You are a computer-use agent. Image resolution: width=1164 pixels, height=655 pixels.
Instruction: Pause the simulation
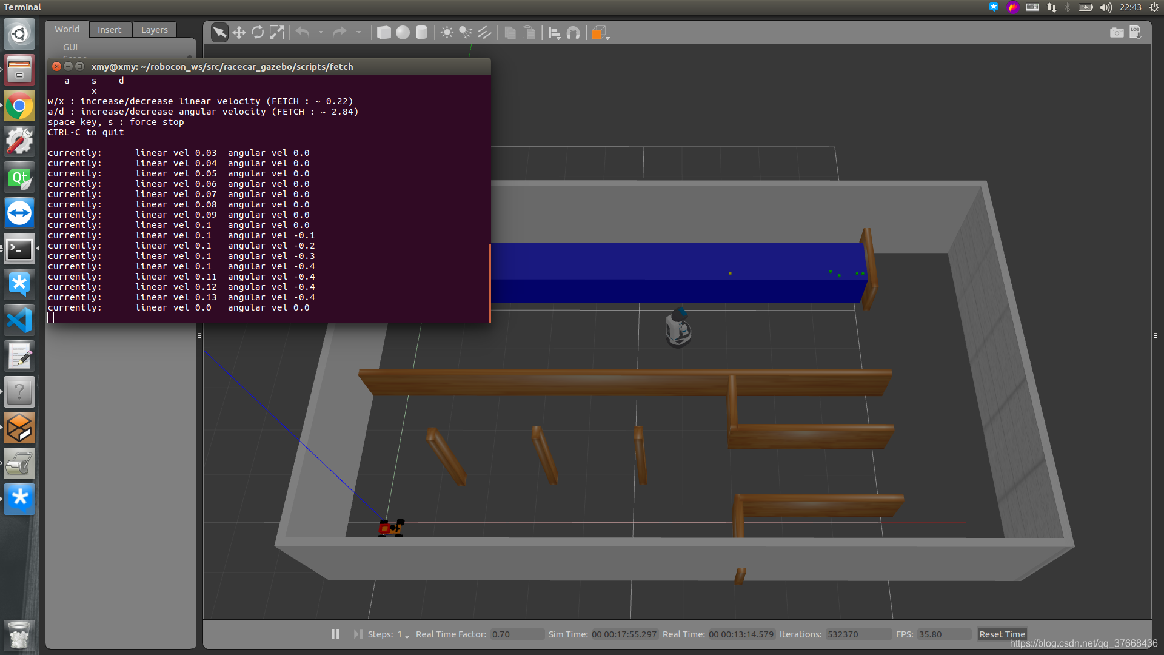pyautogui.click(x=335, y=634)
